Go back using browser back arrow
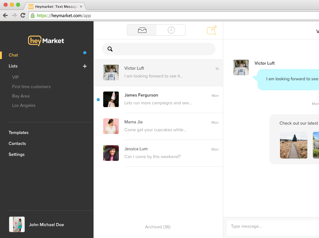This screenshot has width=319, height=238. [5, 15]
